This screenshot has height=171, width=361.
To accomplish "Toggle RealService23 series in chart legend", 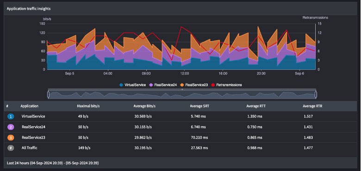I will click(194, 85).
